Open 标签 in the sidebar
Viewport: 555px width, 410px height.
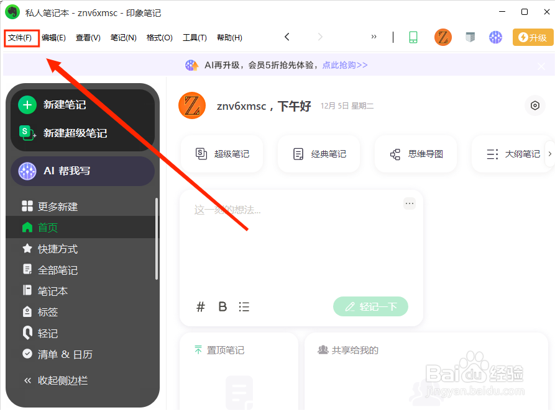click(x=47, y=312)
